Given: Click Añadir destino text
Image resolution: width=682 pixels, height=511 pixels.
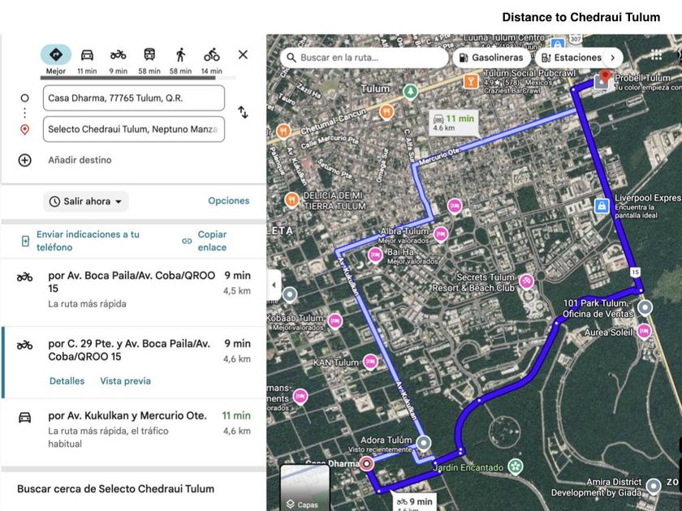Looking at the screenshot, I should point(80,160).
